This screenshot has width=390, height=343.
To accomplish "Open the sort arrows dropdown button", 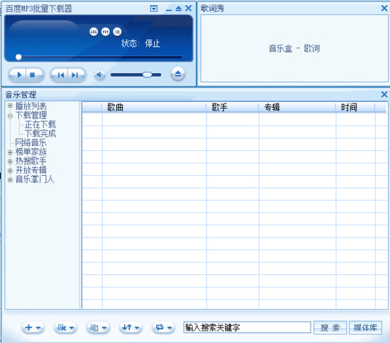I will (131, 327).
